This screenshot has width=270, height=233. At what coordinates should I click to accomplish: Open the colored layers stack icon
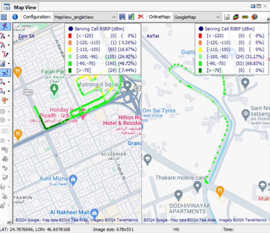[x=236, y=17]
